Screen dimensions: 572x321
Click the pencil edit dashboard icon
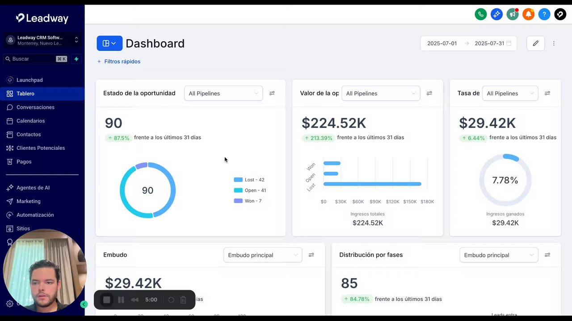(535, 43)
